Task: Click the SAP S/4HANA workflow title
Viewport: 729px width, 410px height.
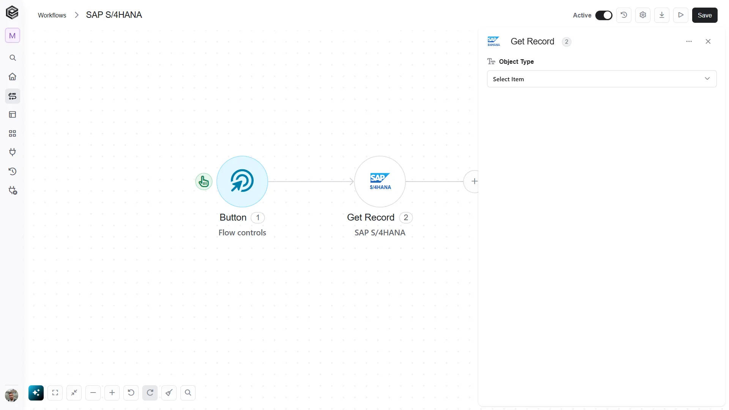Action: (x=114, y=15)
